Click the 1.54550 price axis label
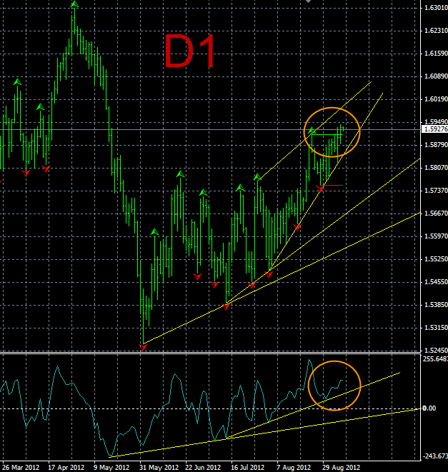The height and width of the screenshot is (472, 448). coord(436,282)
